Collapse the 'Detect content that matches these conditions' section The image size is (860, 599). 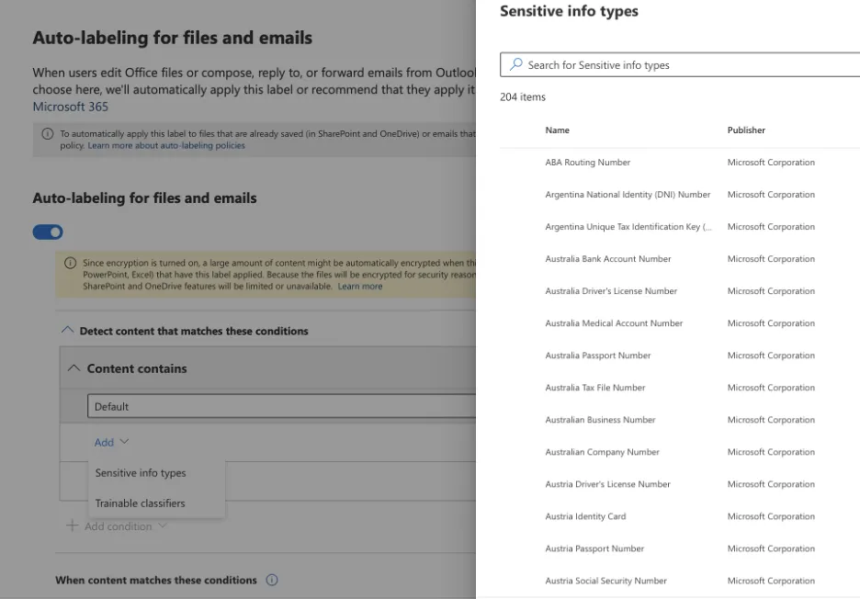(67, 330)
